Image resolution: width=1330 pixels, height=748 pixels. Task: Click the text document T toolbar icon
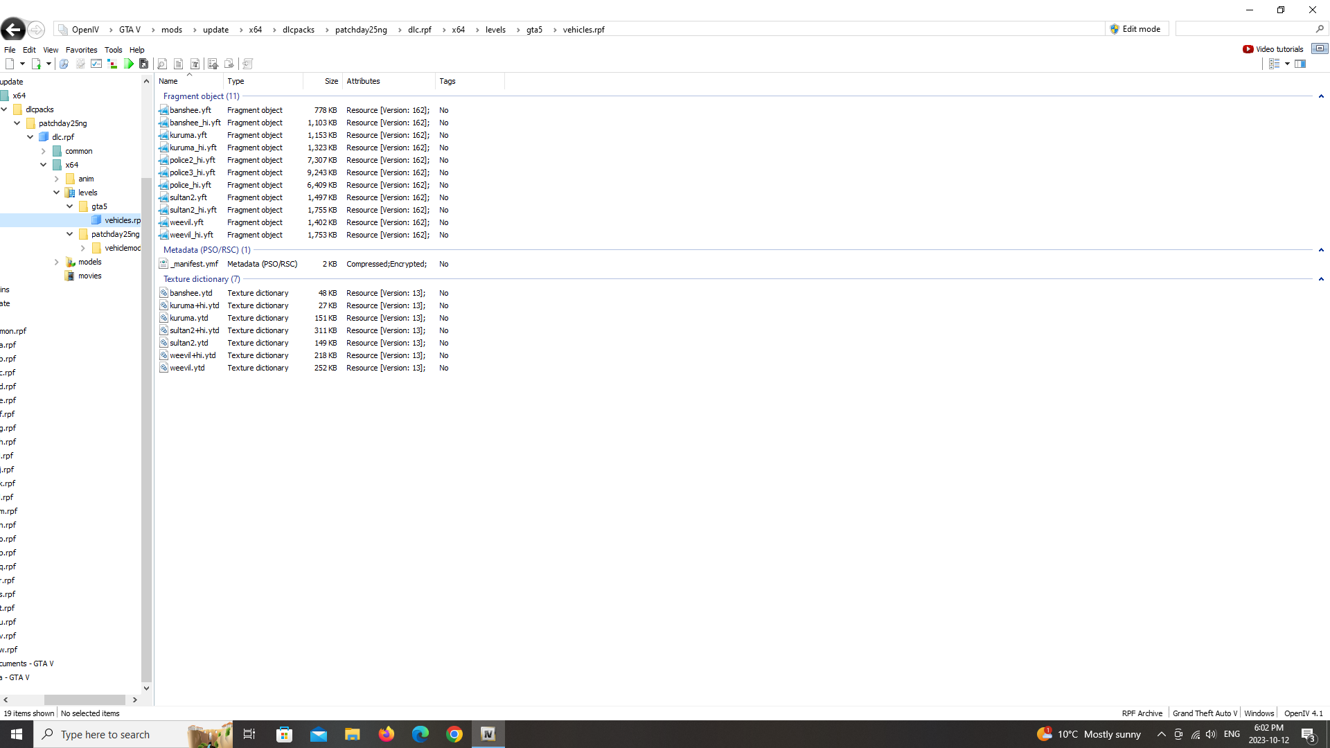(x=195, y=64)
